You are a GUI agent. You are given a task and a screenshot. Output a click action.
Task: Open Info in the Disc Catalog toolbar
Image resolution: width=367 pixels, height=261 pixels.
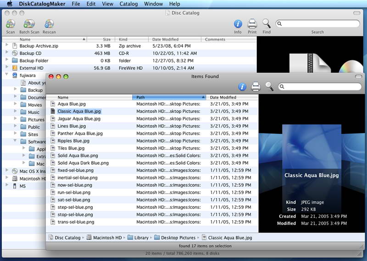(x=238, y=24)
